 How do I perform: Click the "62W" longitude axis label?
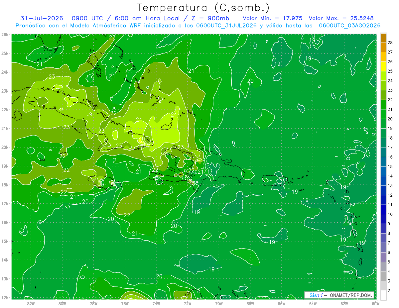(344, 303)
